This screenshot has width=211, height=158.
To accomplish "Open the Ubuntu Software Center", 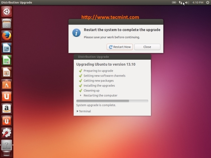I will click(x=6, y=84).
